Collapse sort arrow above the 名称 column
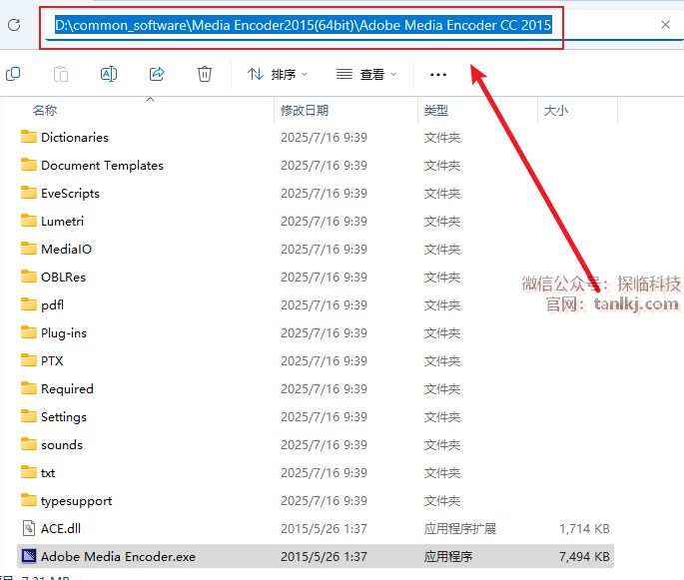Screen dimensions: 684x580 (151, 99)
